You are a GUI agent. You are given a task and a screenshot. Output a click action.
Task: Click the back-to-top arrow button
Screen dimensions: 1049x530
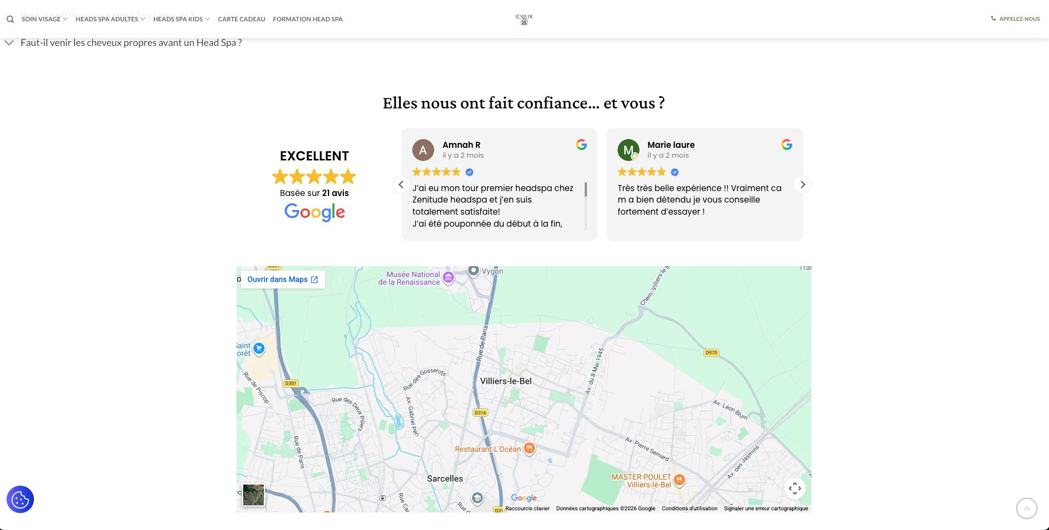pyautogui.click(x=1027, y=508)
